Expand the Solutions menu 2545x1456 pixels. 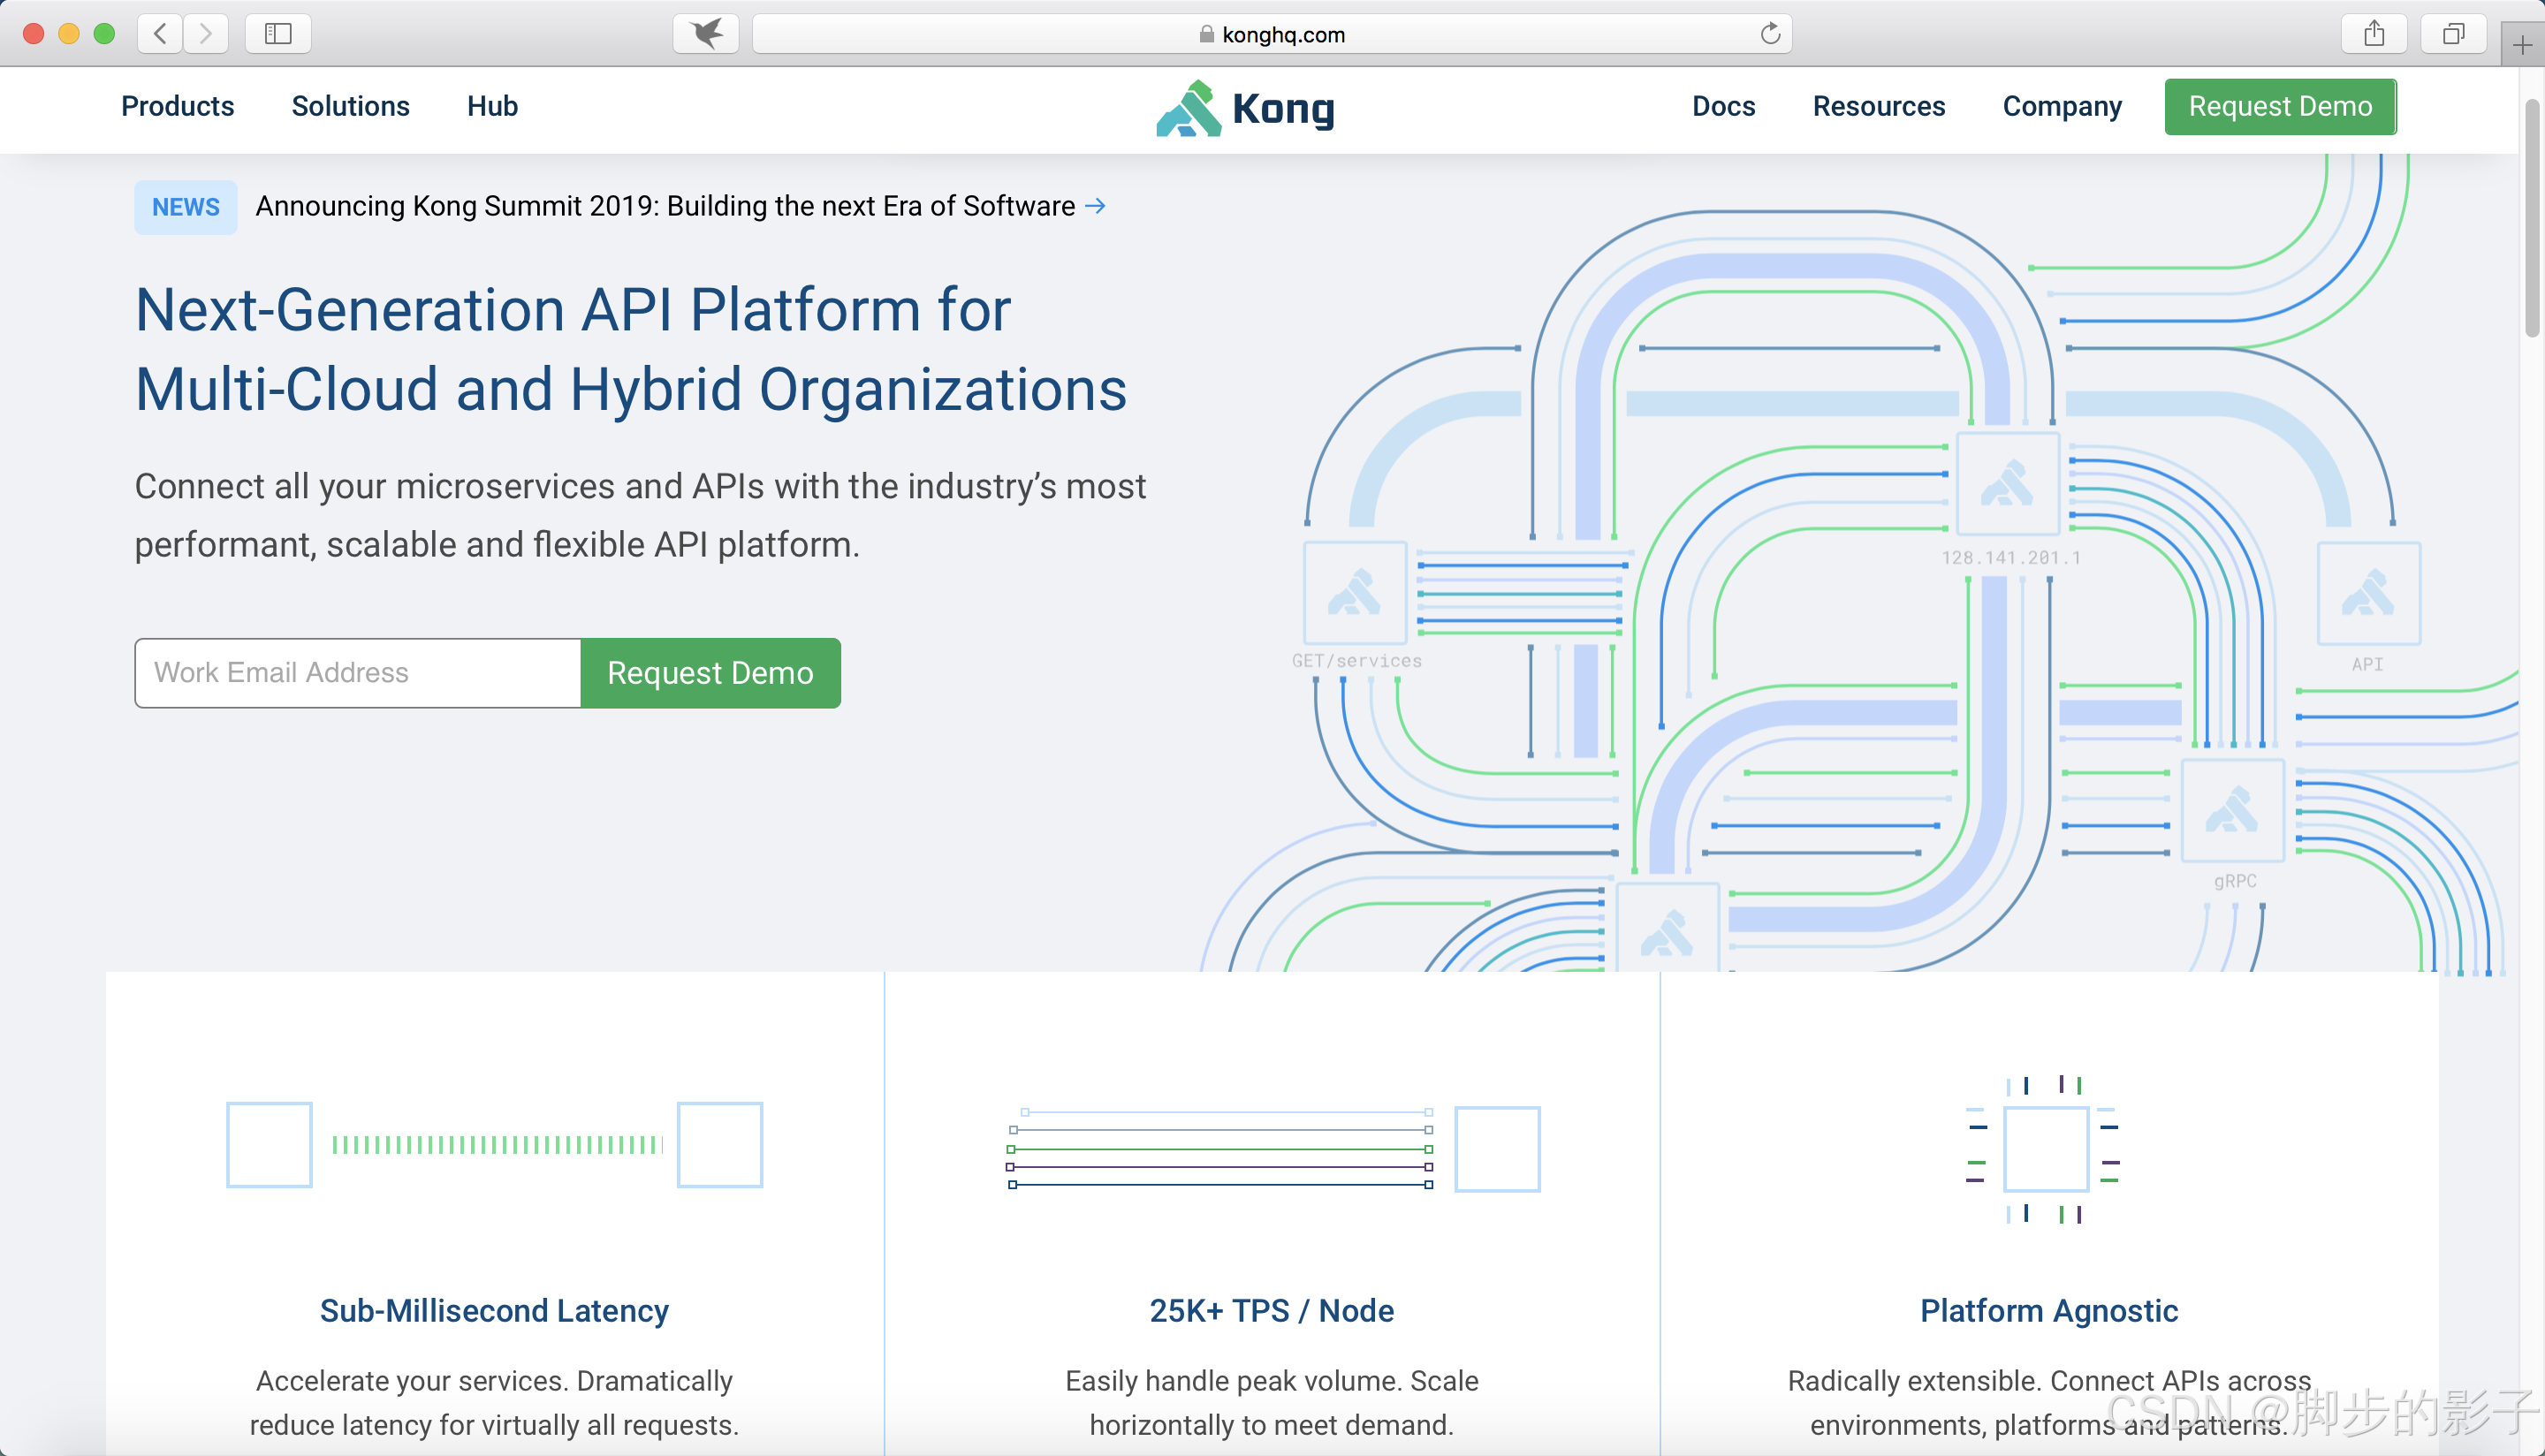(350, 106)
